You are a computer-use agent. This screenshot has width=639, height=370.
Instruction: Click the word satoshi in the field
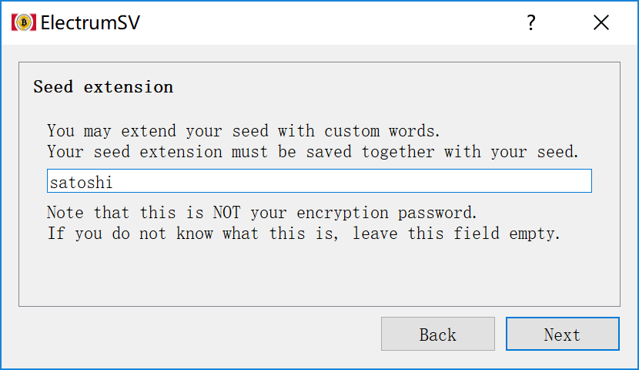[x=81, y=183]
